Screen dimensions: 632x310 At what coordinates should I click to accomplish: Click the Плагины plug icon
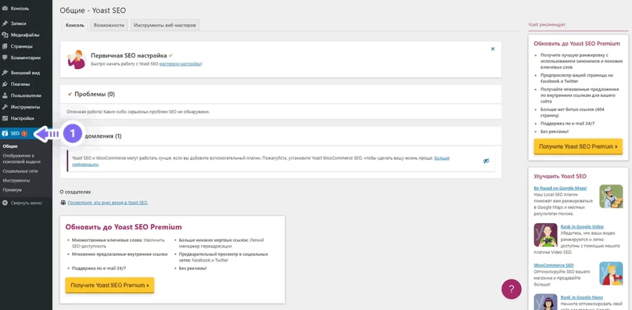tap(5, 84)
